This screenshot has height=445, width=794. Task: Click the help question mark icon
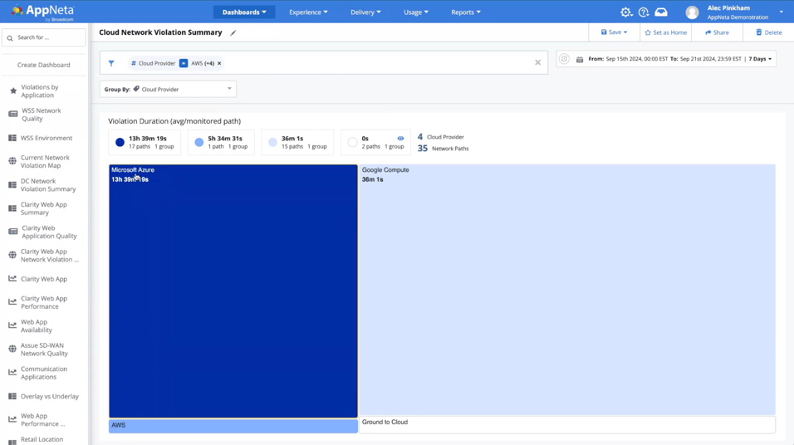click(644, 12)
